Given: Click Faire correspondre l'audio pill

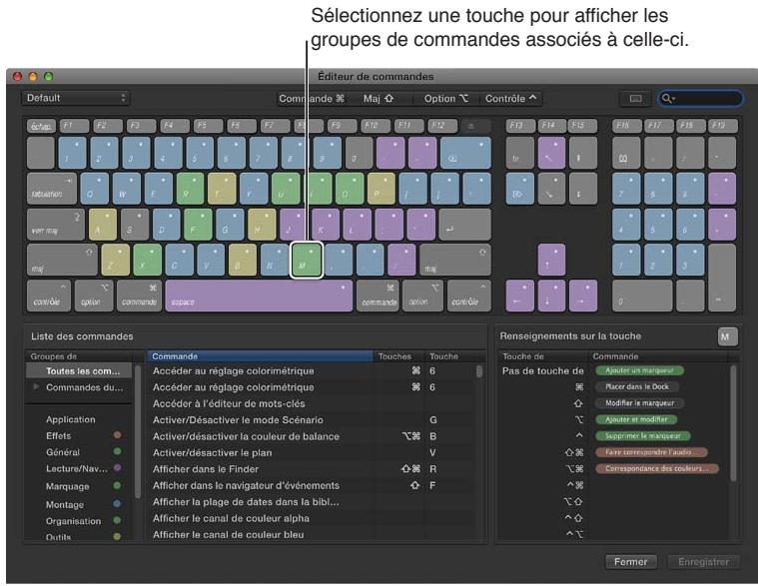Looking at the screenshot, I should click(651, 452).
